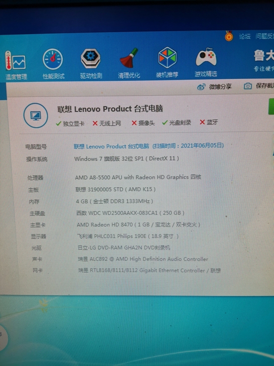Click the 内存 label
Viewport: 274px width, 366px height.
34,202
